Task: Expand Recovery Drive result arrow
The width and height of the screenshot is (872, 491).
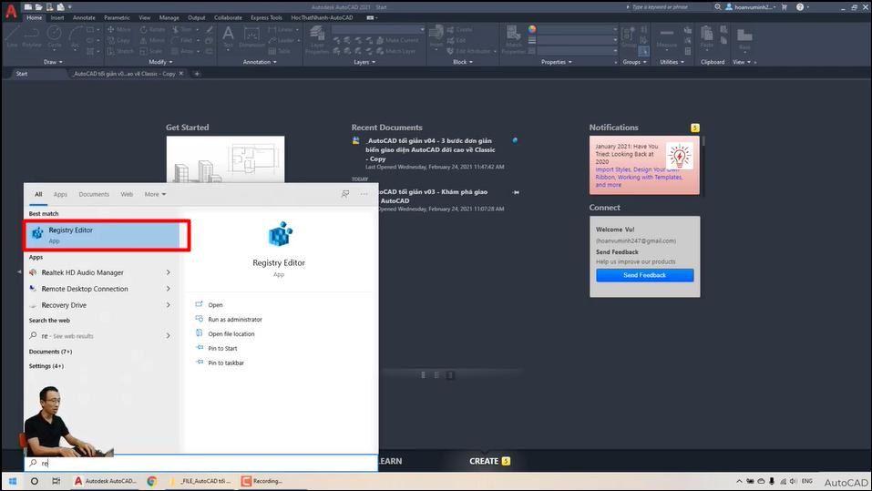Action: [x=168, y=305]
